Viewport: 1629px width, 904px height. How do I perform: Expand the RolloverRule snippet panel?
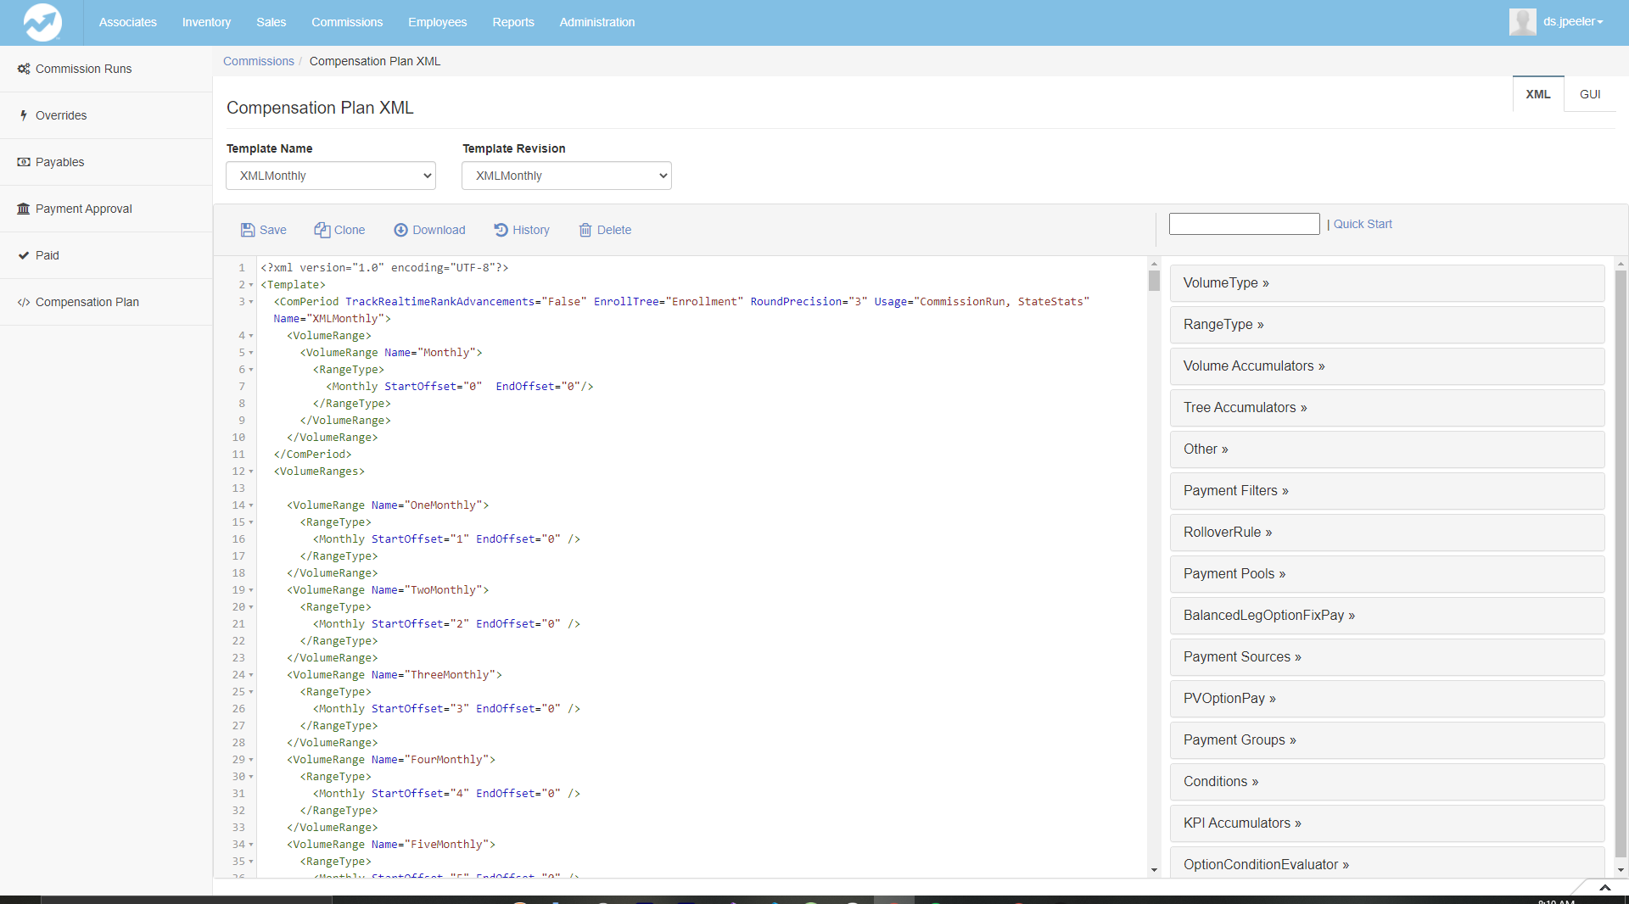pyautogui.click(x=1387, y=533)
